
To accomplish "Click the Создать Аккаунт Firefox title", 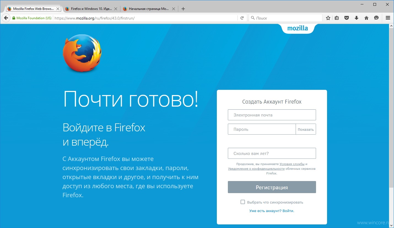I will point(272,102).
